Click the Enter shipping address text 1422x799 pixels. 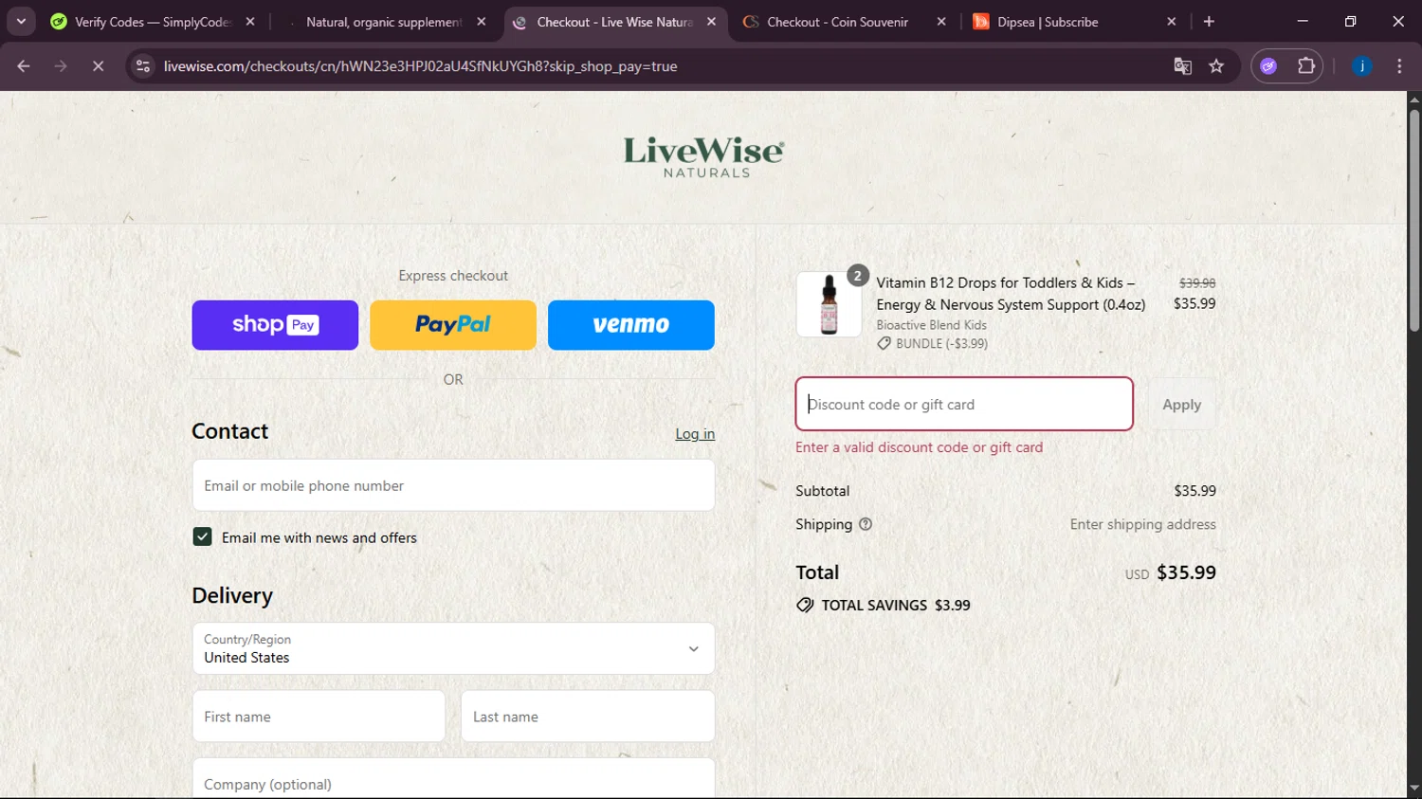[1142, 524]
